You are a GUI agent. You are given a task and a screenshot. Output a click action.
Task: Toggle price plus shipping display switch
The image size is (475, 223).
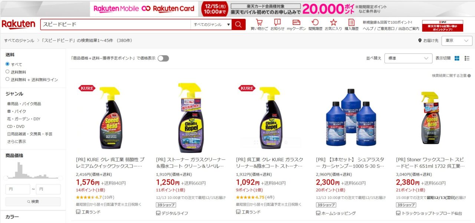[163, 58]
